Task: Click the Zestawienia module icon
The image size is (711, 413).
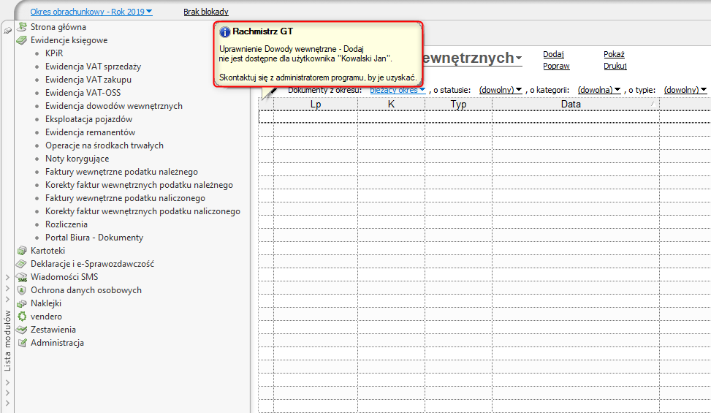Action: 21,329
